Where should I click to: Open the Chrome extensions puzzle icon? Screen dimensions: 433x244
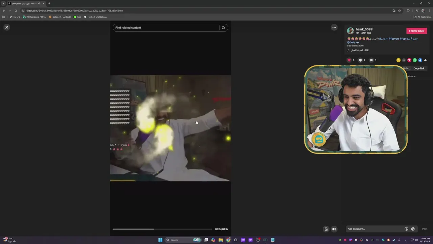pos(408,11)
